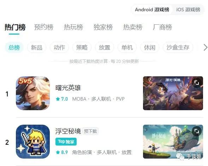Open the 厂商榜 tab

(162, 27)
